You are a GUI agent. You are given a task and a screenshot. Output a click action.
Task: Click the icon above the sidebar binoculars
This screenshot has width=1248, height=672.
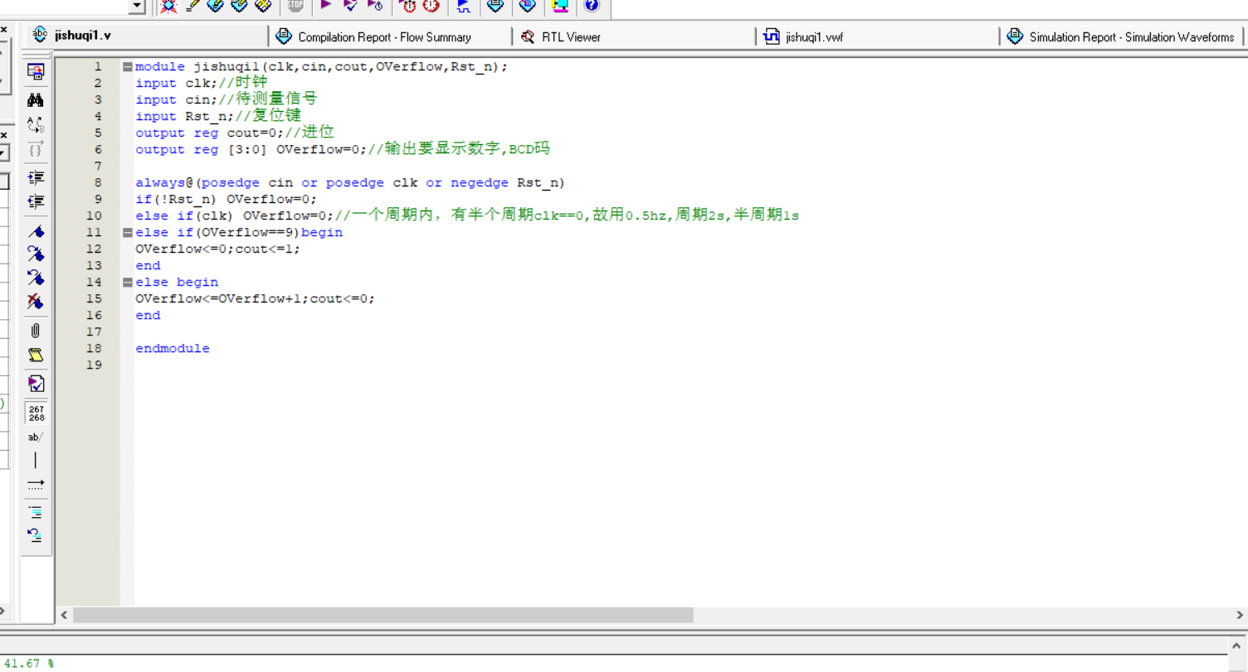pyautogui.click(x=36, y=72)
